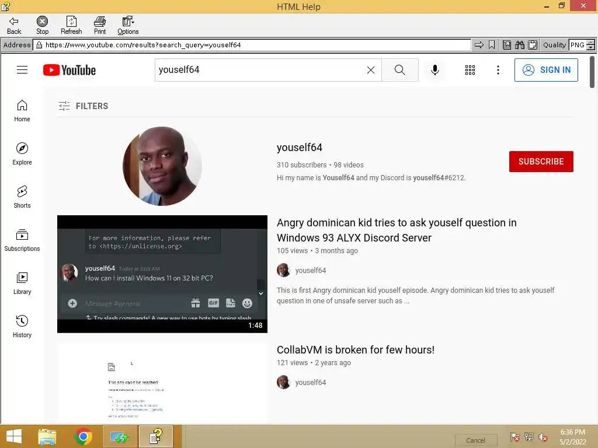Screen dimensions: 598x448
Task: Click the Cancel button in the taskbar area
Action: [x=475, y=440]
